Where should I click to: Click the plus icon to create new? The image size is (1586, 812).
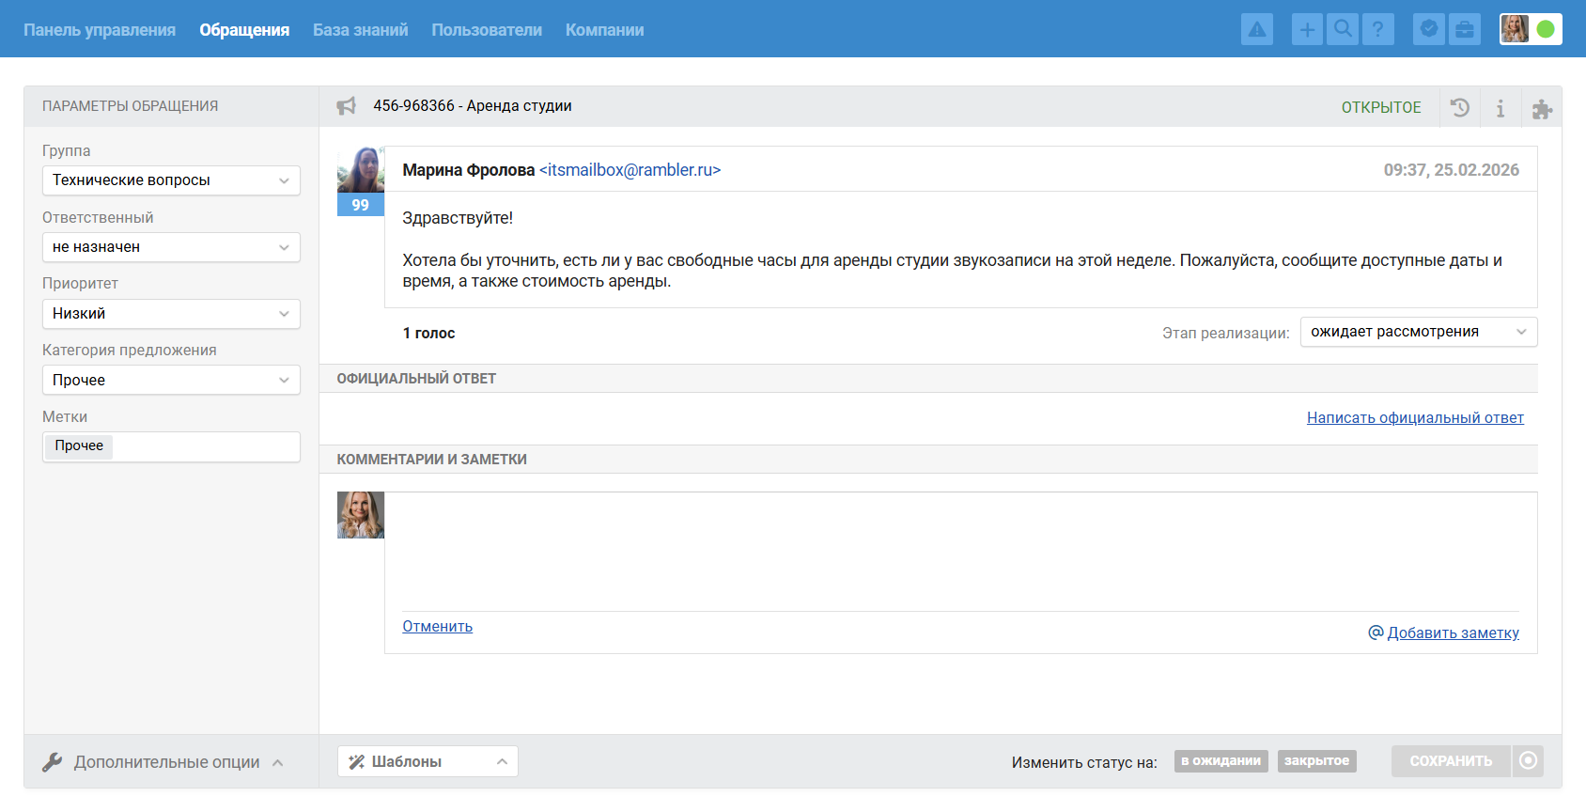pos(1306,30)
